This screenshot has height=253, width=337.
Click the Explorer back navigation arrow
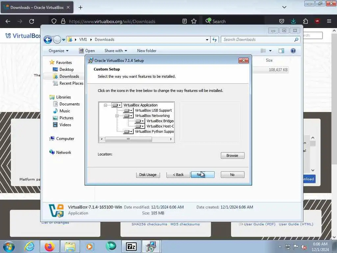(48, 40)
